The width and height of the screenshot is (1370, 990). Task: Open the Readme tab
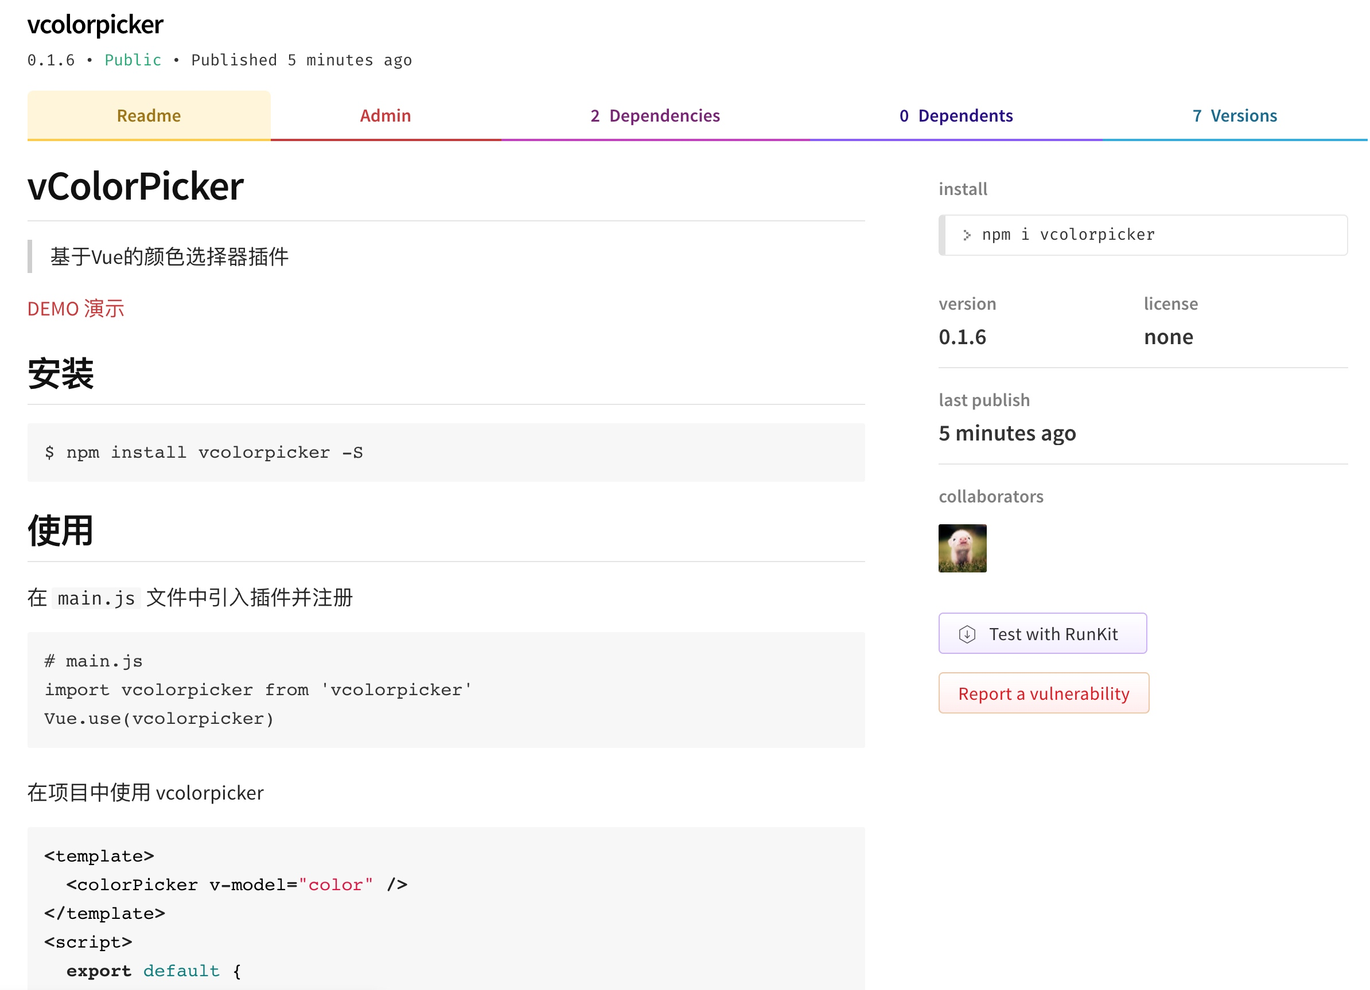click(x=149, y=115)
